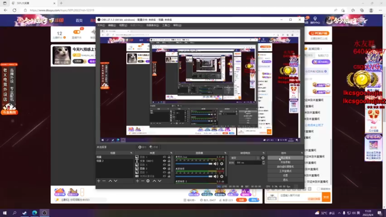The image size is (386, 217).
Task: Open transition properties gear next to 渐变
Action: point(263,158)
